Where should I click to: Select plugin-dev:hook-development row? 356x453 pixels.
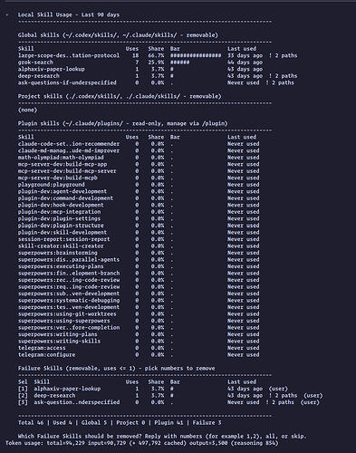pyautogui.click(x=139, y=205)
